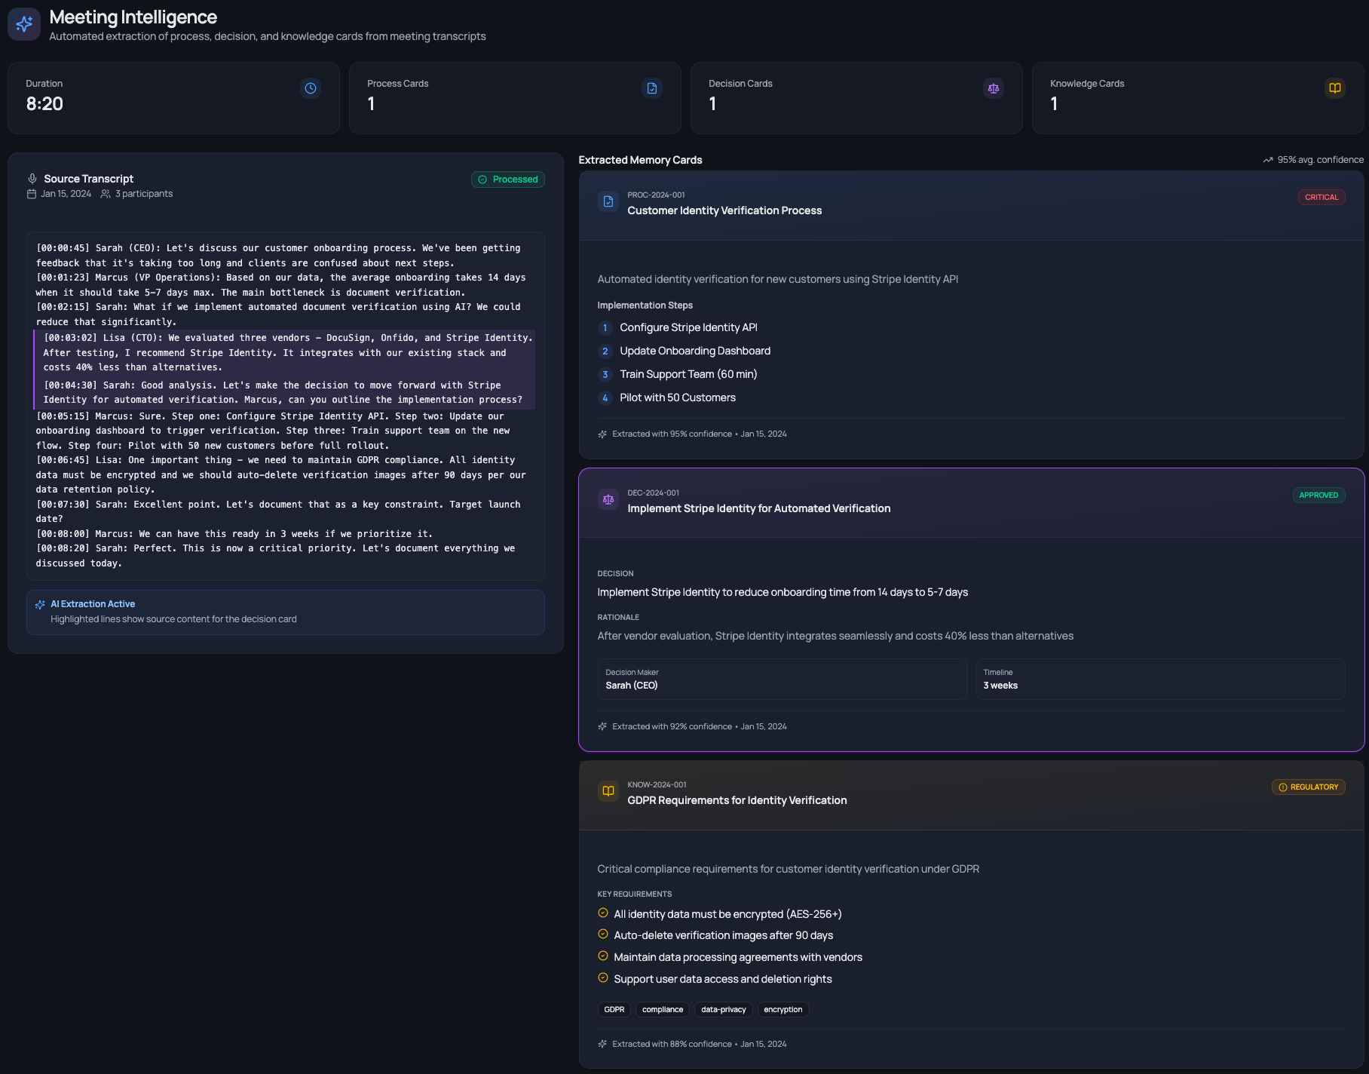The width and height of the screenshot is (1369, 1074).
Task: Toggle the checkmark on 'Support user data access and deletion rights'
Action: click(x=602, y=978)
